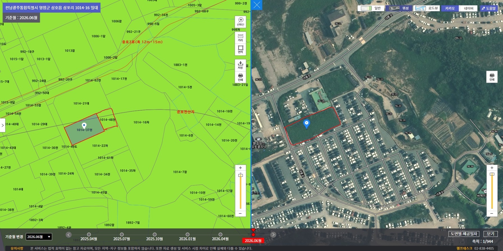Click the red 중로3류 road width label
503x251 pixels.
click(142, 42)
